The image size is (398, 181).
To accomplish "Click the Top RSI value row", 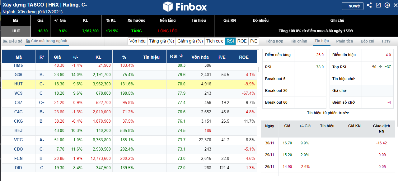I will (361, 67).
